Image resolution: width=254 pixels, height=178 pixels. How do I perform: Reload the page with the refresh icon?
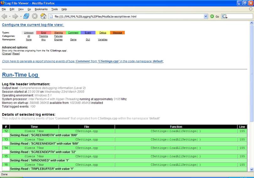pos(26,16)
